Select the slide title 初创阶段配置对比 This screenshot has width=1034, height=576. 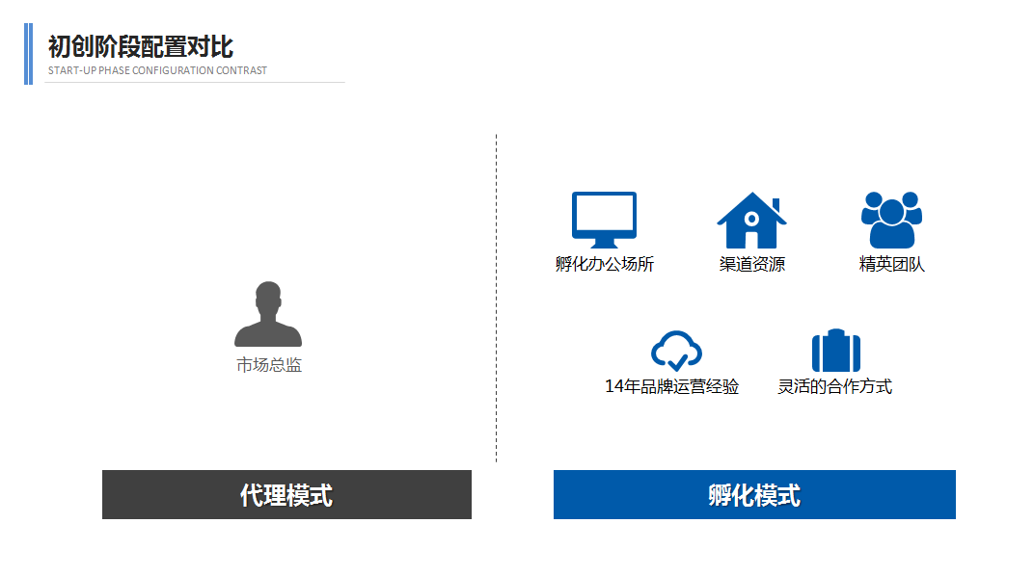[x=141, y=46]
